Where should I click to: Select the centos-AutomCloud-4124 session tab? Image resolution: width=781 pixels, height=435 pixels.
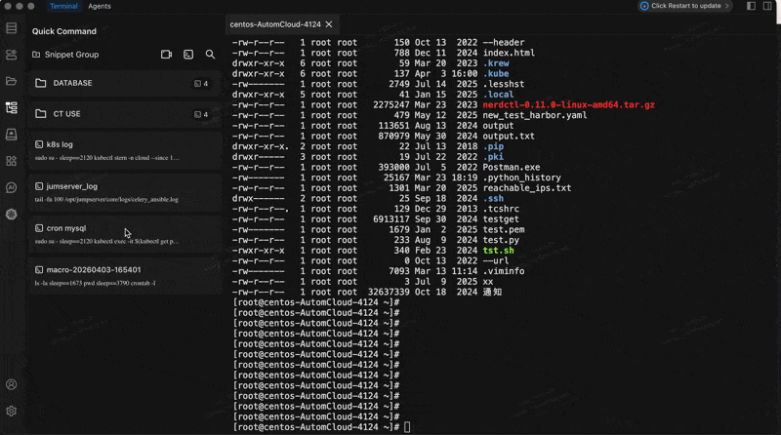click(x=281, y=24)
